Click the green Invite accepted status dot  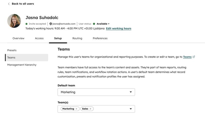(x=27, y=24)
